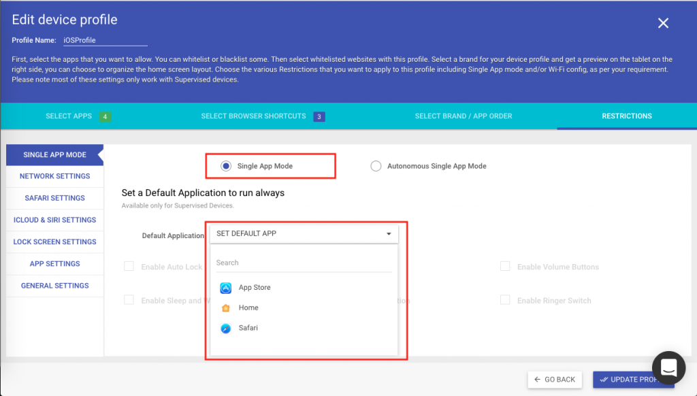Choose the Home app icon
Viewport: 697px width, 396px height.
point(227,308)
